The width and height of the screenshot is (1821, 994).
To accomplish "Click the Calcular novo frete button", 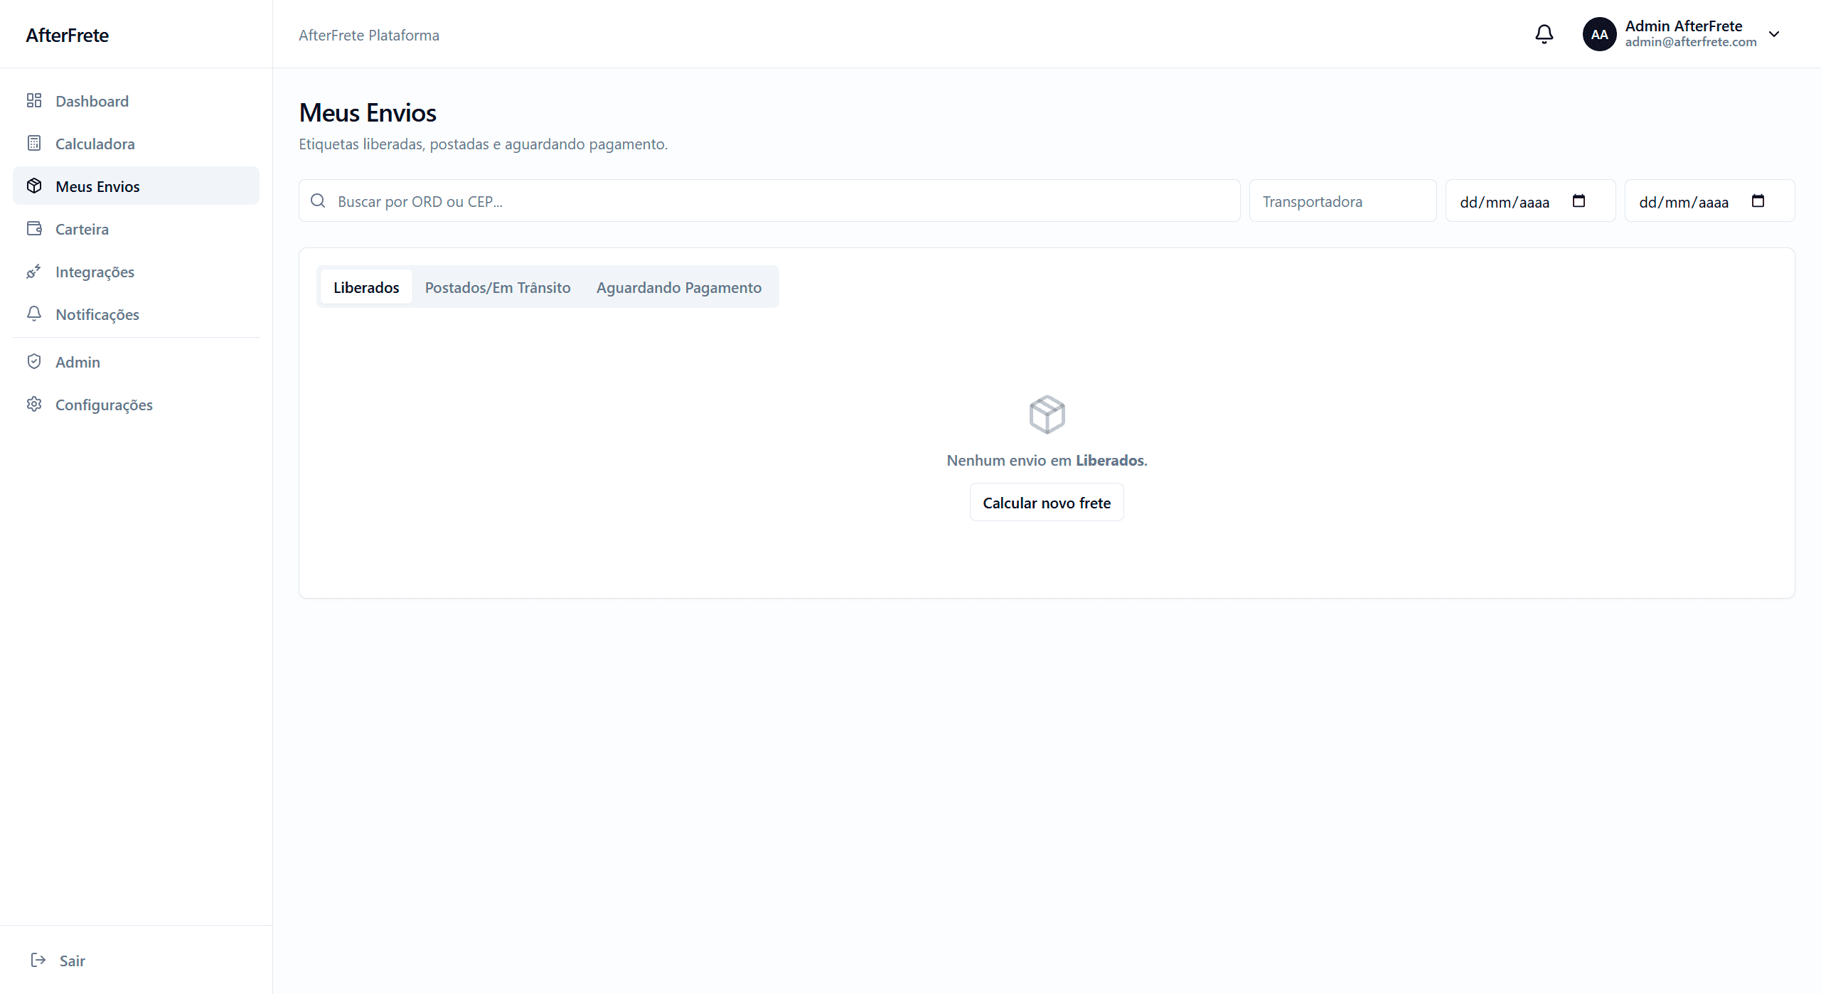I will tap(1047, 503).
